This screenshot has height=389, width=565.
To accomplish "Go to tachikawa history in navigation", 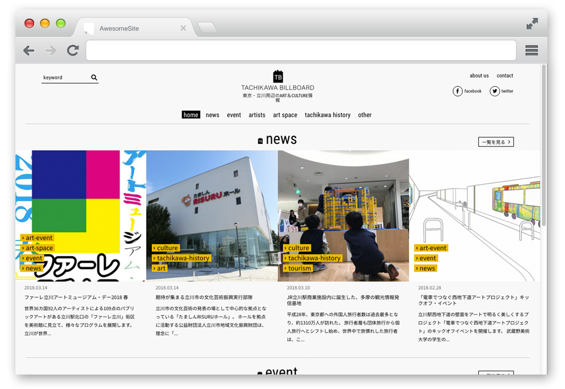I will tap(327, 115).
